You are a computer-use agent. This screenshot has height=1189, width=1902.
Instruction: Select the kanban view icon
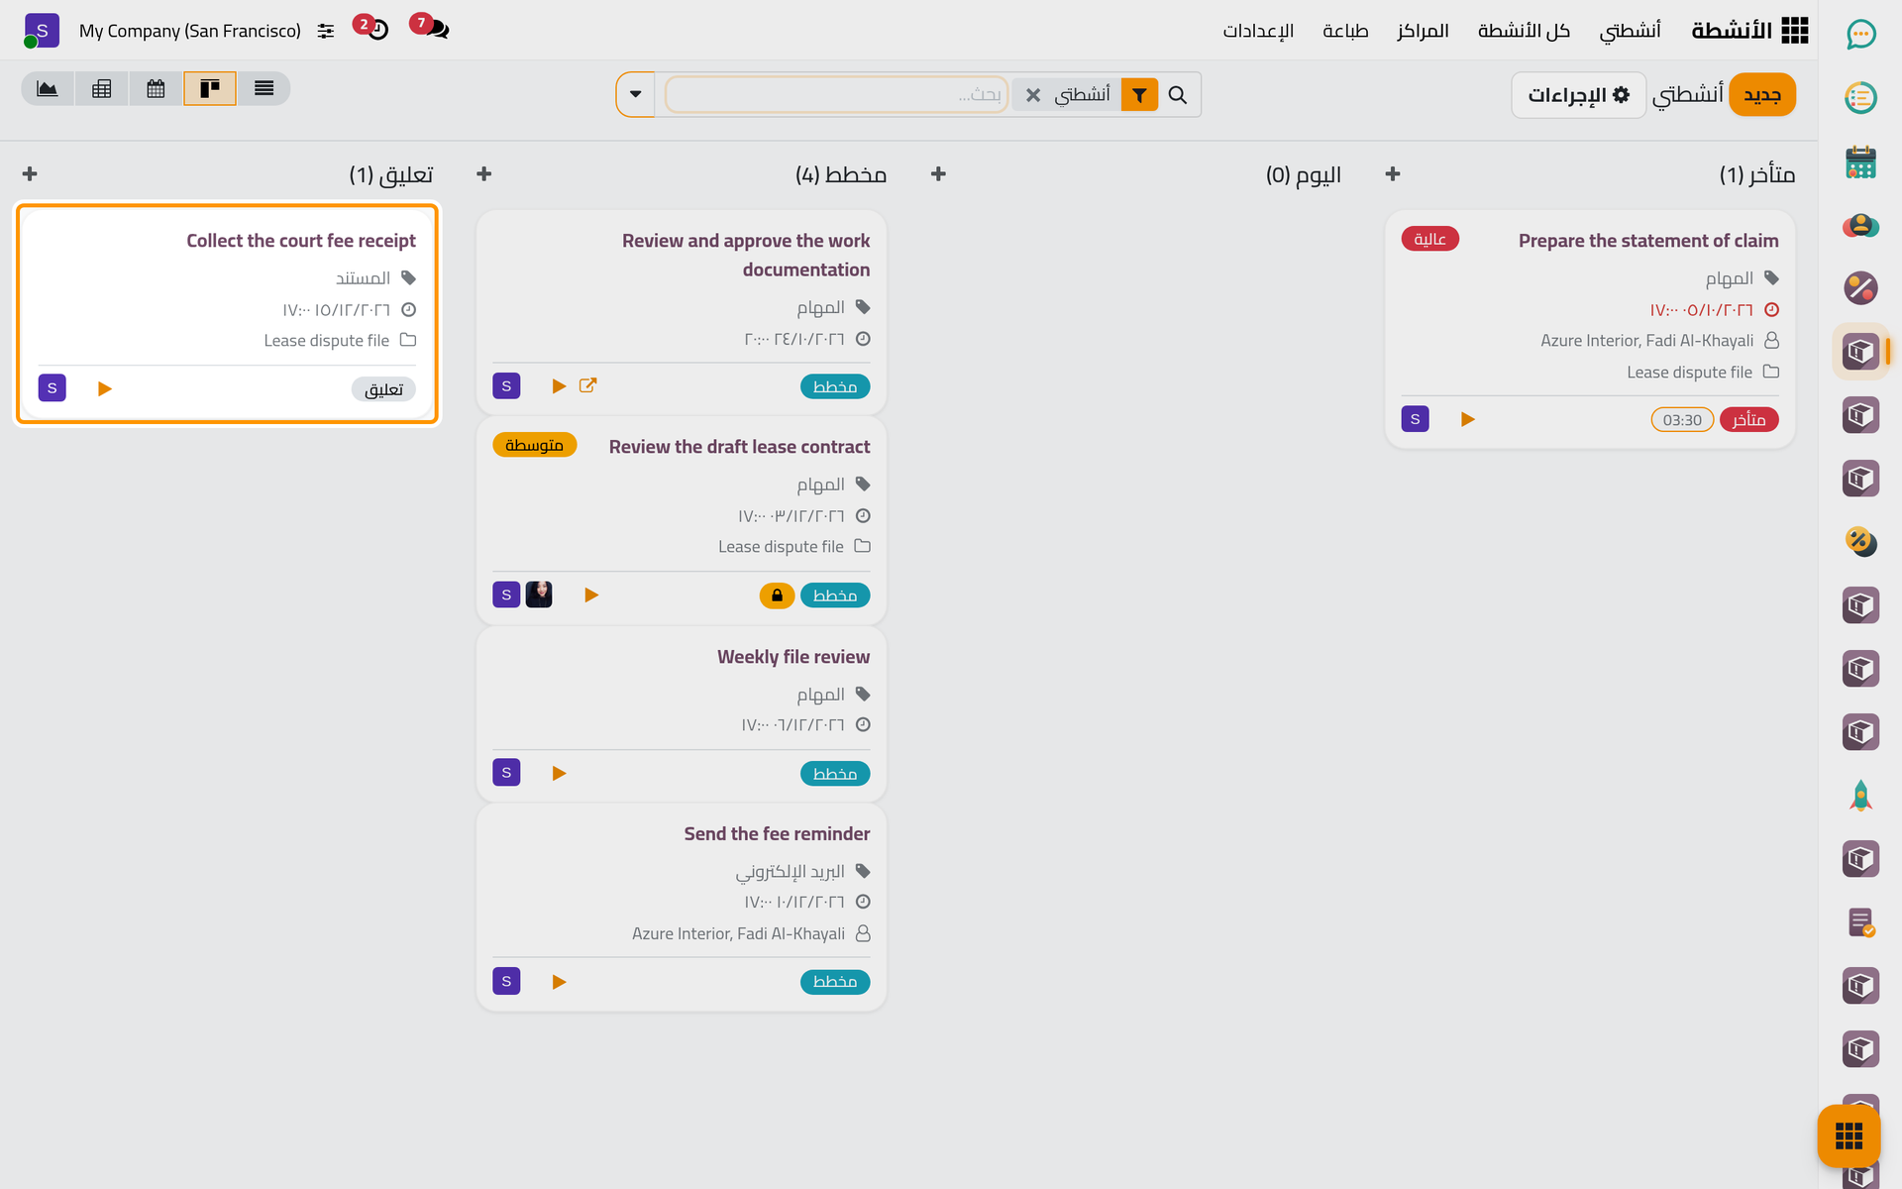pyautogui.click(x=209, y=89)
